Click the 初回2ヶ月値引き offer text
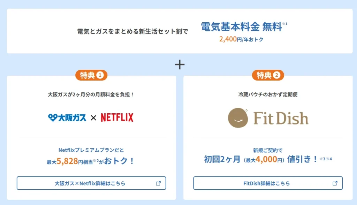 click(x=260, y=159)
